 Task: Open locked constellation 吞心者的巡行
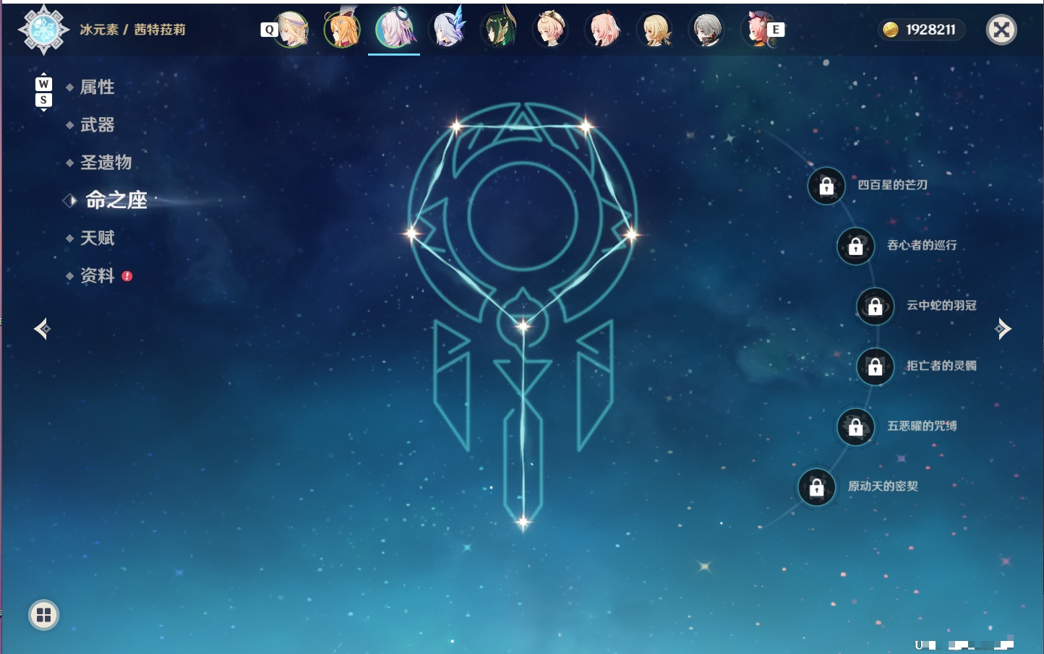tap(856, 246)
